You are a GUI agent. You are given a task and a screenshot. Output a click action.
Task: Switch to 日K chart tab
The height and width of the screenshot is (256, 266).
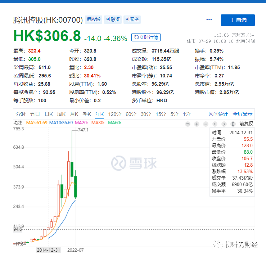(49, 114)
